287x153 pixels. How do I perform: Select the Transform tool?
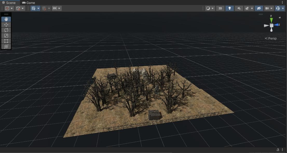coord(6,46)
